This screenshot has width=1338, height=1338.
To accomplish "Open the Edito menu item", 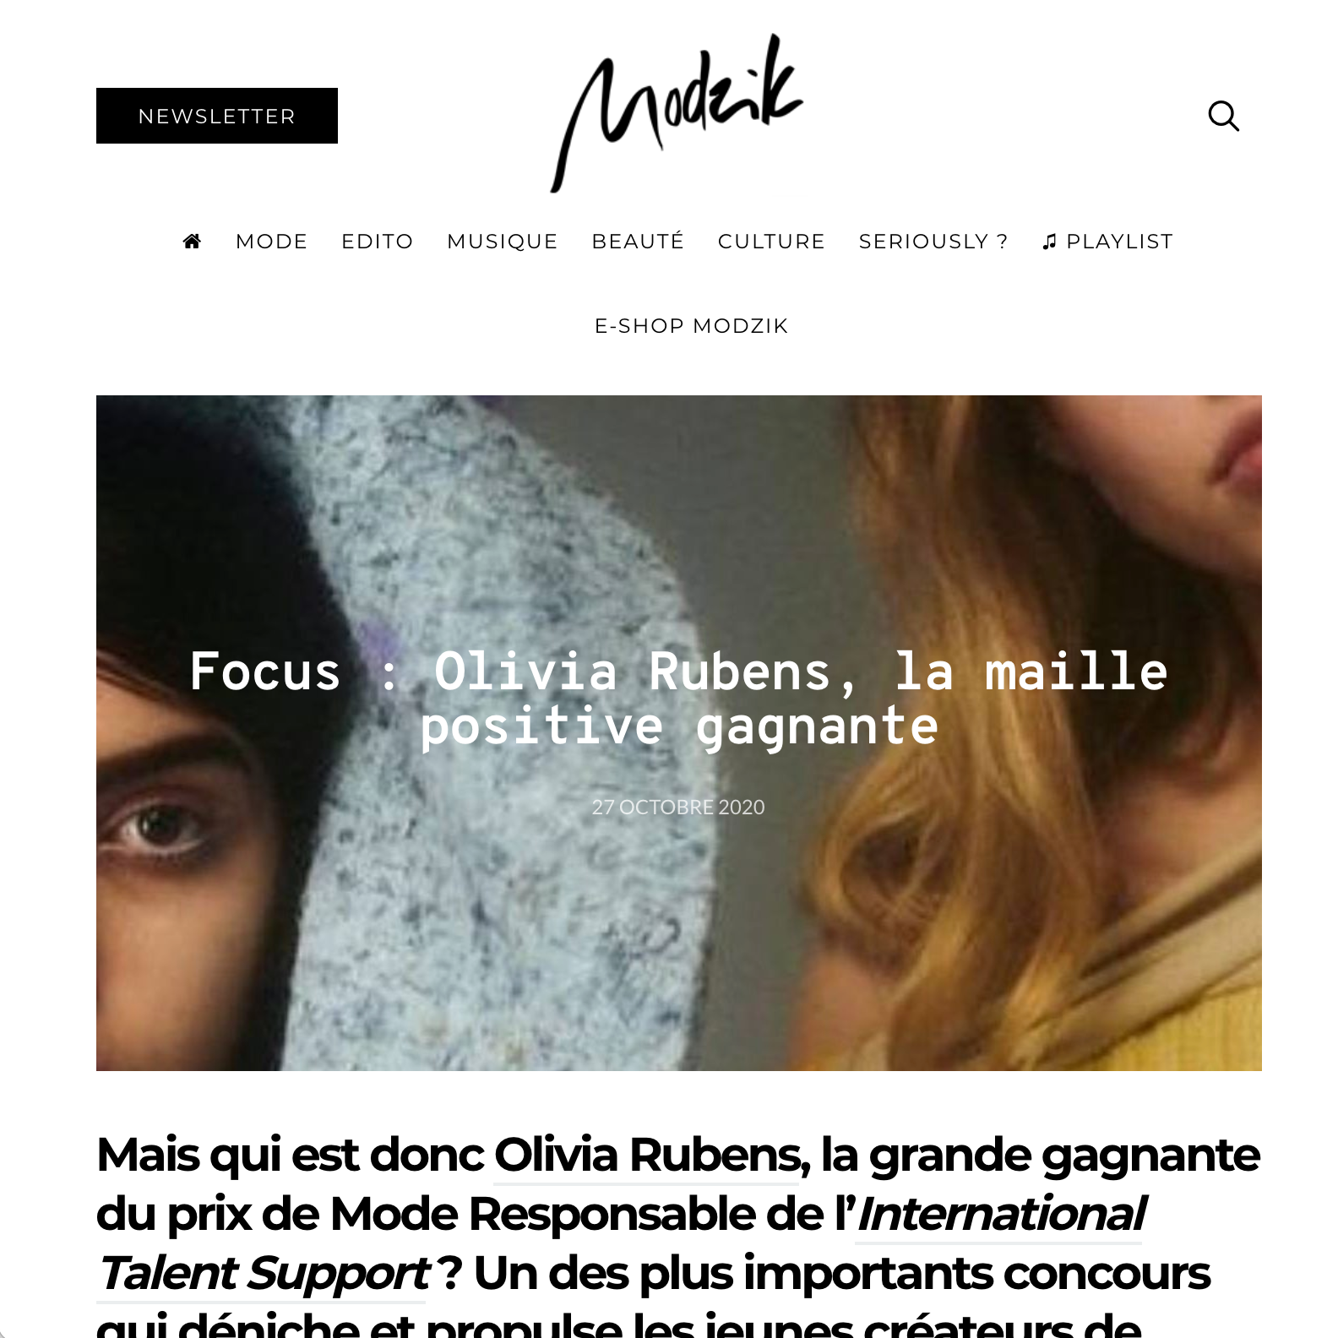I will click(x=378, y=242).
